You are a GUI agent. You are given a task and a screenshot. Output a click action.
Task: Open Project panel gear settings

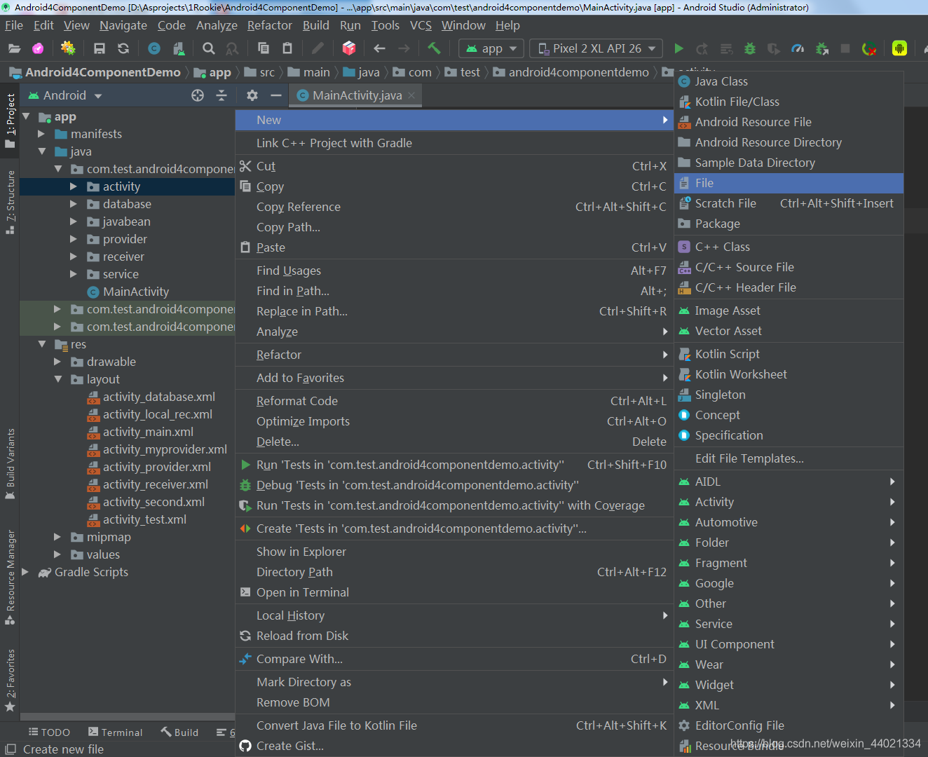(x=252, y=95)
